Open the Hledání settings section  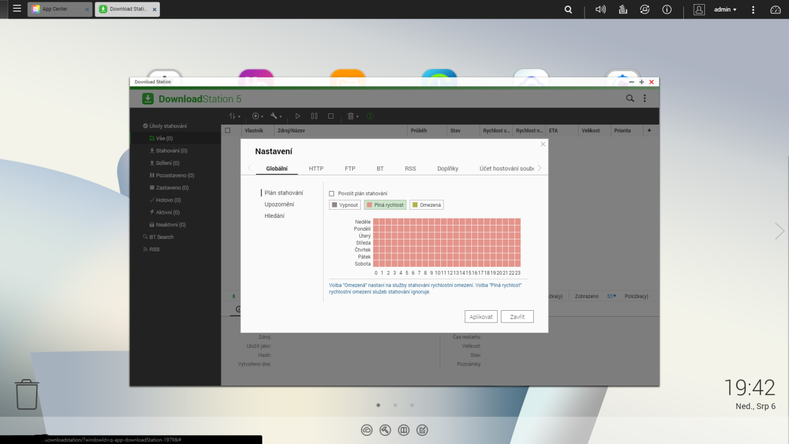pos(274,216)
